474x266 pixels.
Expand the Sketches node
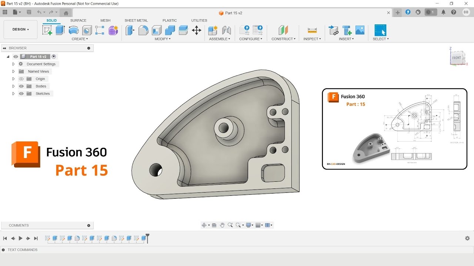(x=13, y=93)
